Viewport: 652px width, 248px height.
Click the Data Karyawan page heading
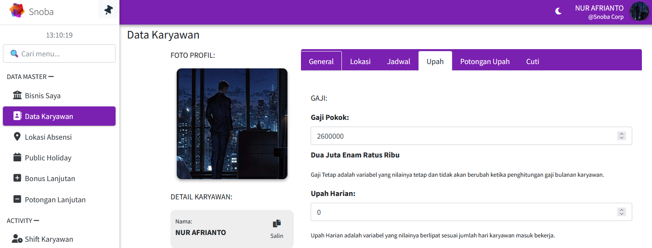[163, 35]
